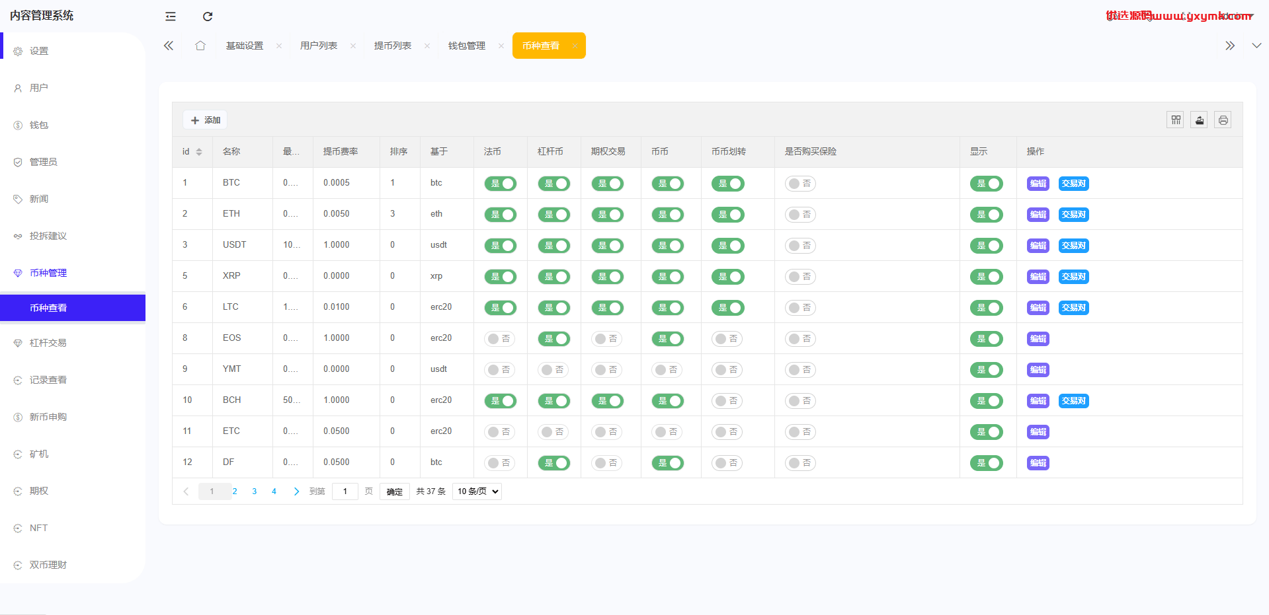Click the 确定 pagination button

tap(395, 491)
